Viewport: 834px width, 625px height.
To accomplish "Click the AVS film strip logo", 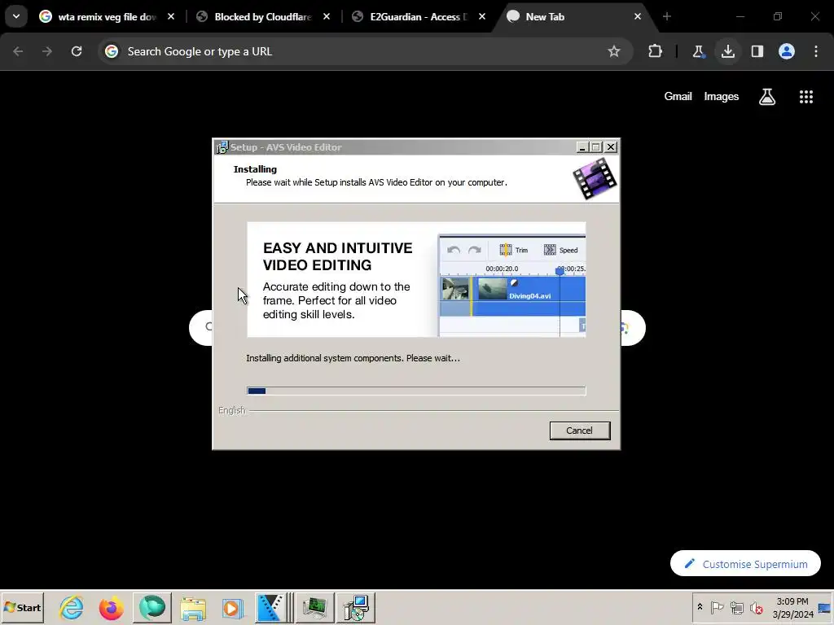I will tap(595, 178).
